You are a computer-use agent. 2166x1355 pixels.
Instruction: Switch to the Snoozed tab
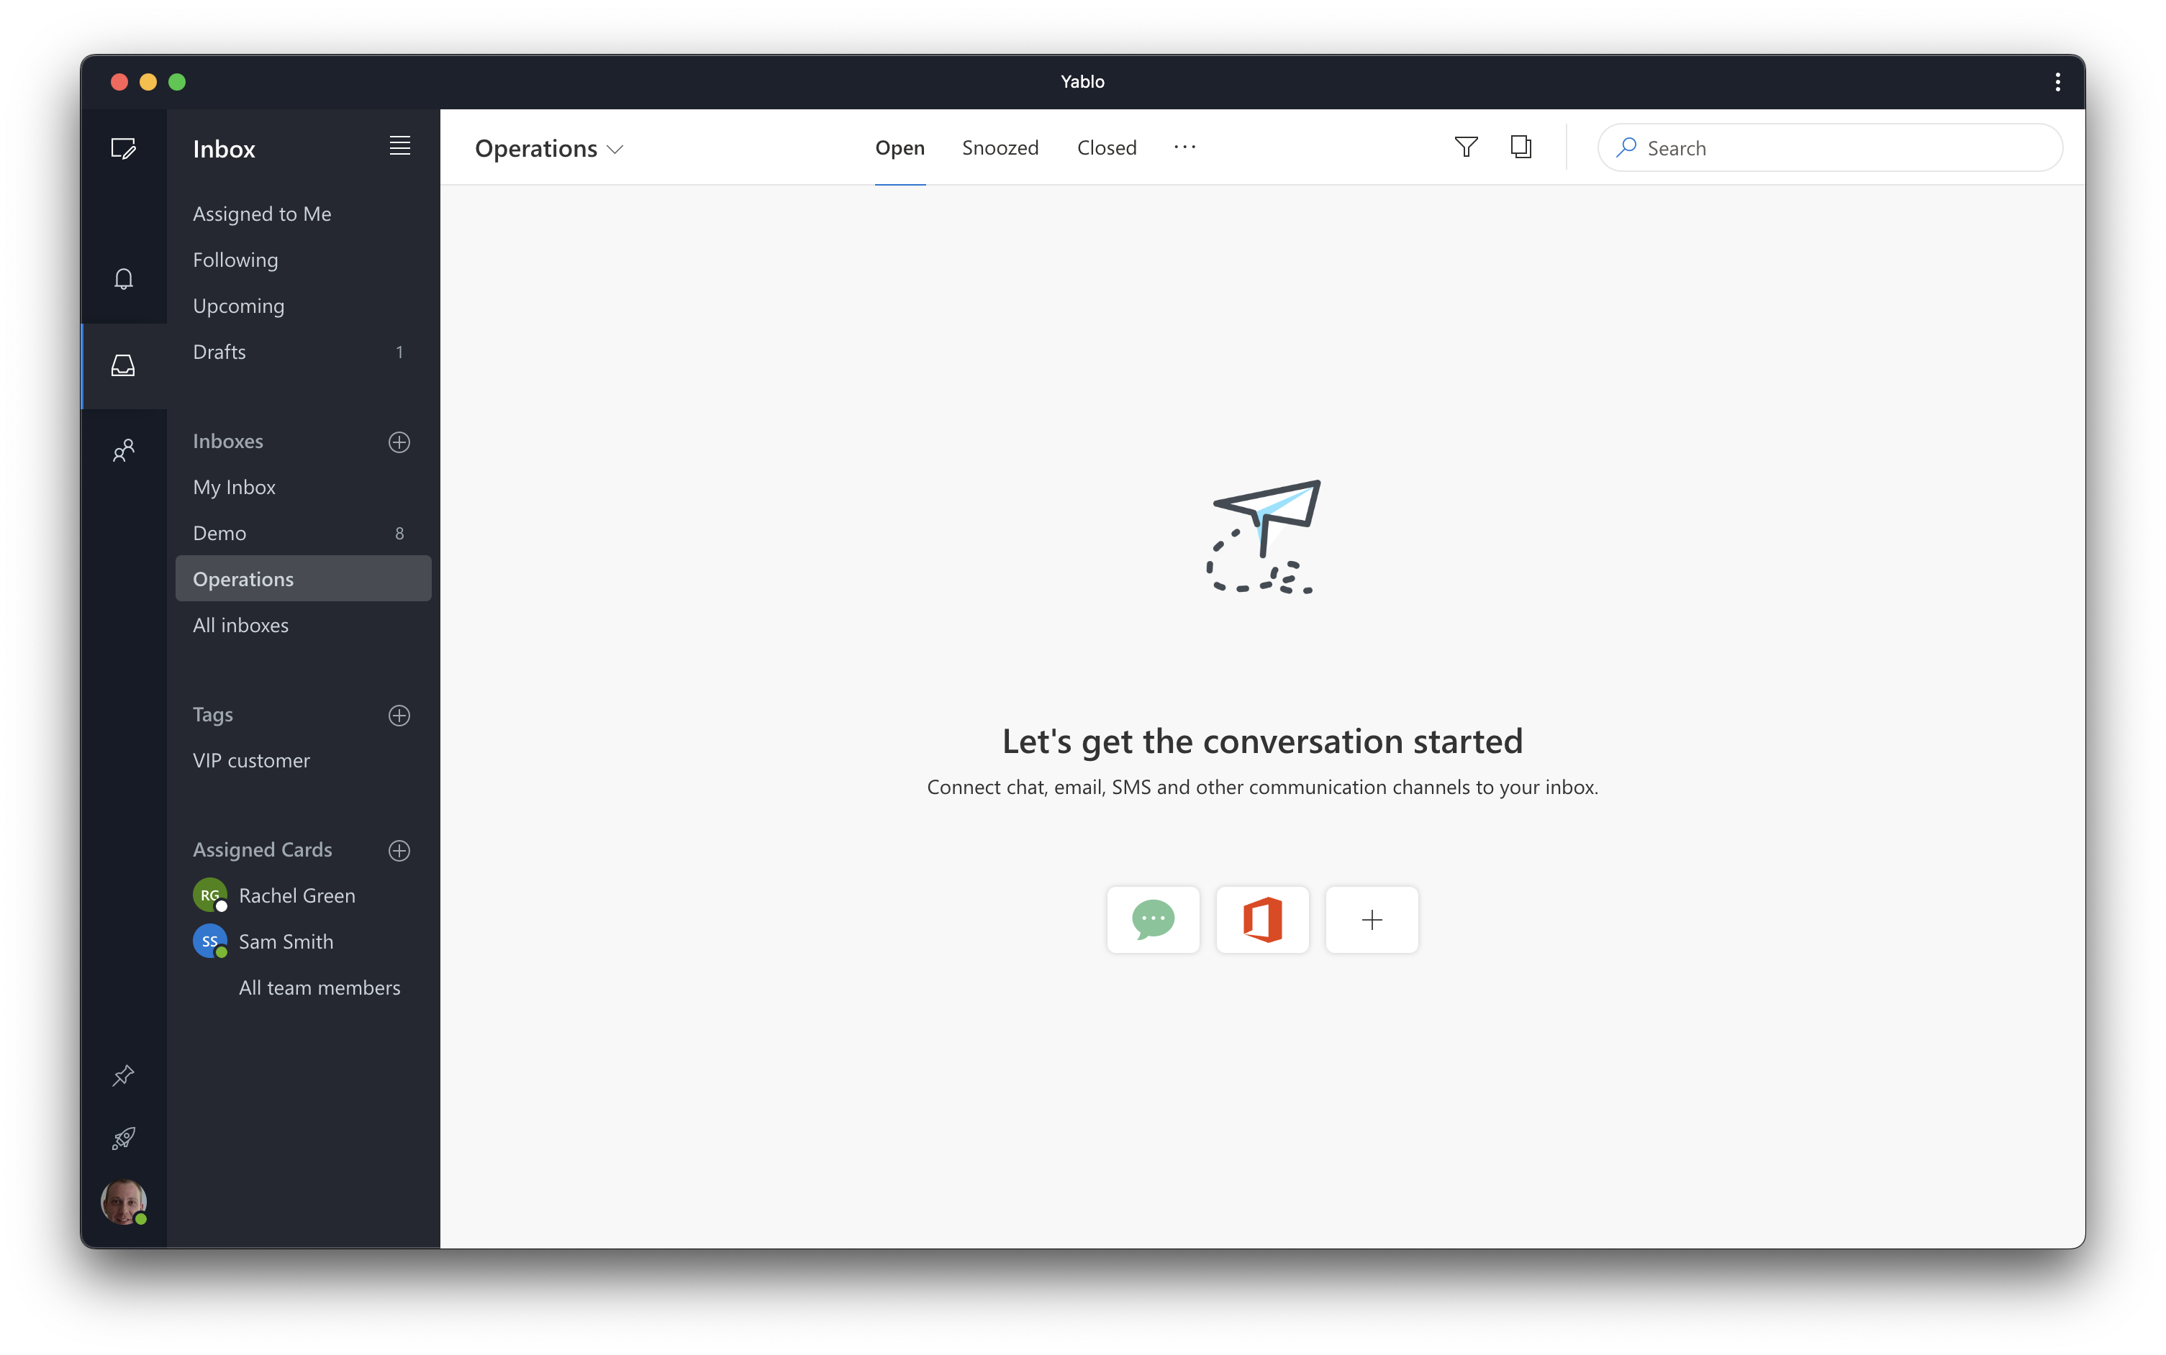[x=1000, y=147]
